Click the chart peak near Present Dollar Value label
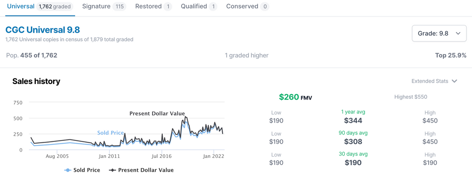The height and width of the screenshot is (185, 472). pos(185,117)
